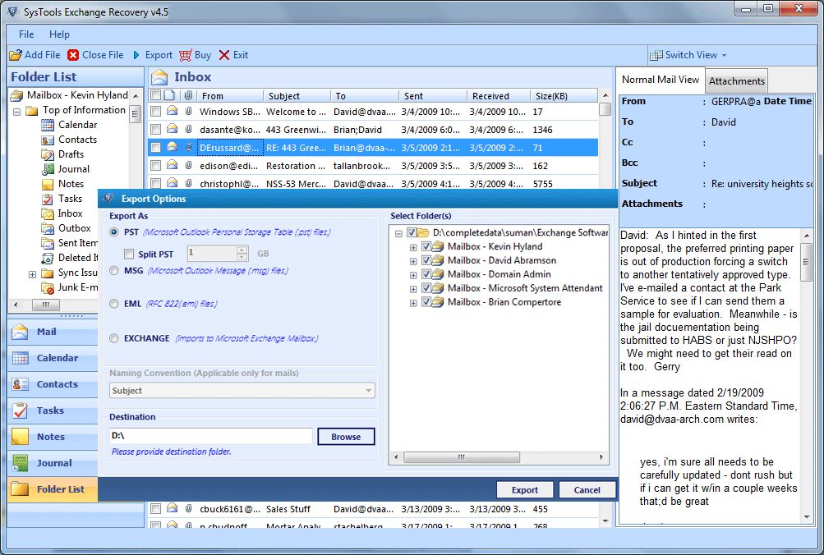Select the MSG export radio button

point(114,270)
